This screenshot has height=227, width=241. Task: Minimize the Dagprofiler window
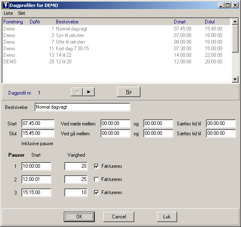pyautogui.click(x=221, y=5)
